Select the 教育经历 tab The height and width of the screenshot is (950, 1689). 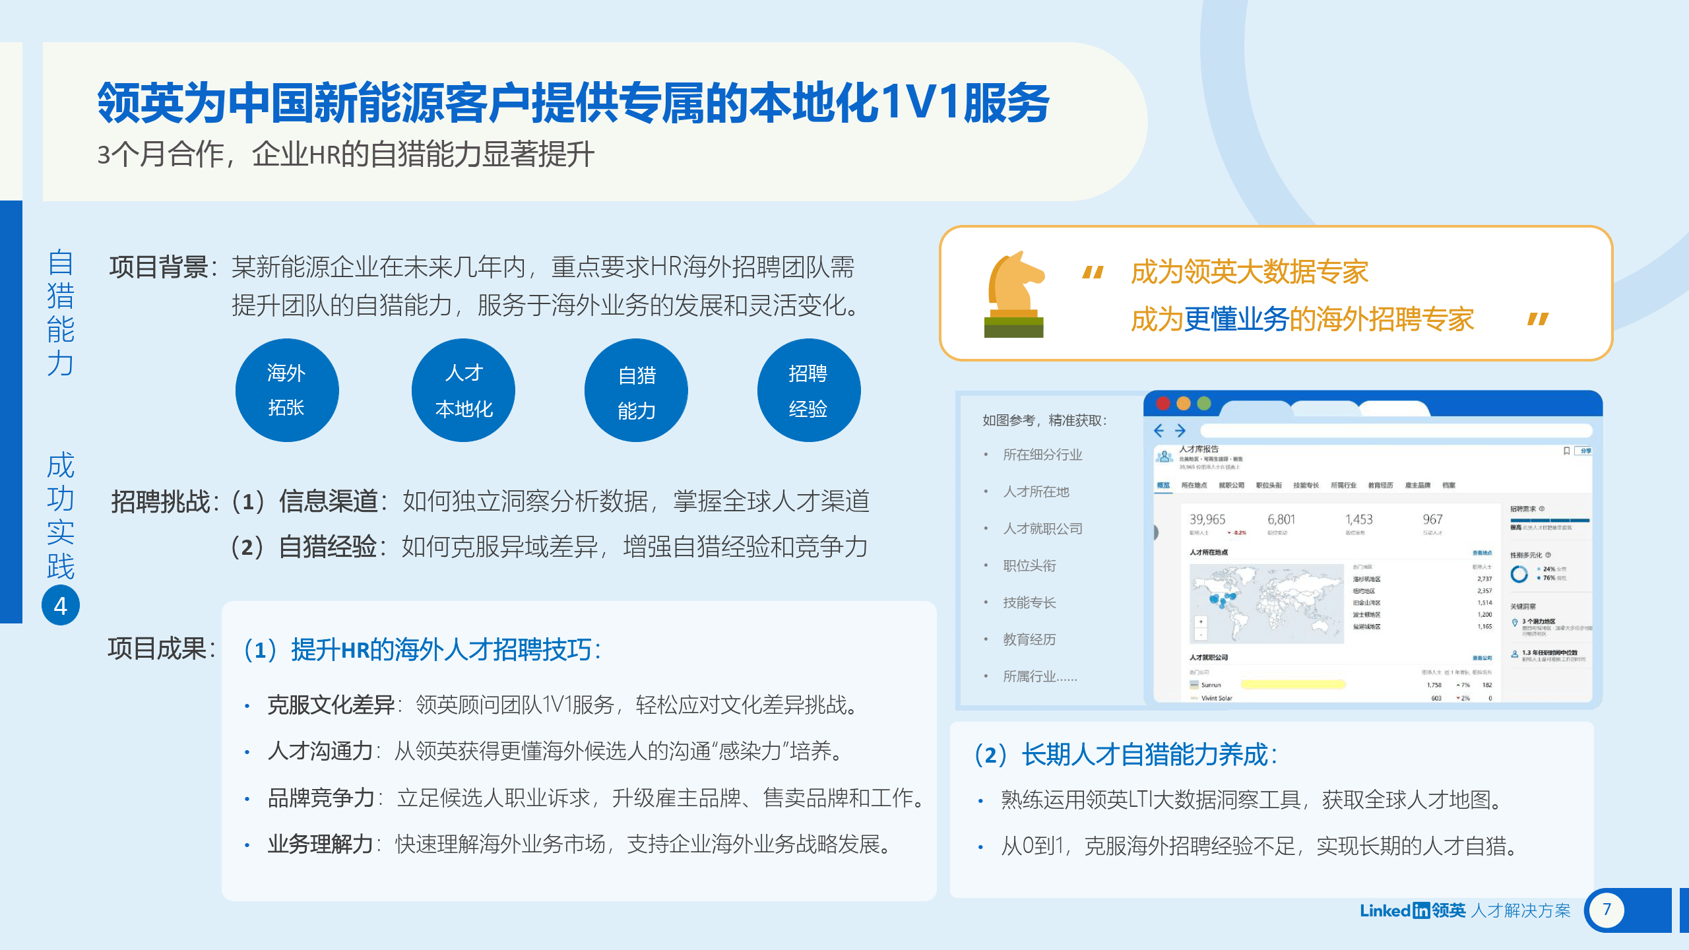[x=1381, y=485]
